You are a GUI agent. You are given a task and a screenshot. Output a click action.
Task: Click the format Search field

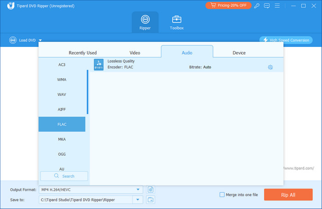(x=64, y=176)
